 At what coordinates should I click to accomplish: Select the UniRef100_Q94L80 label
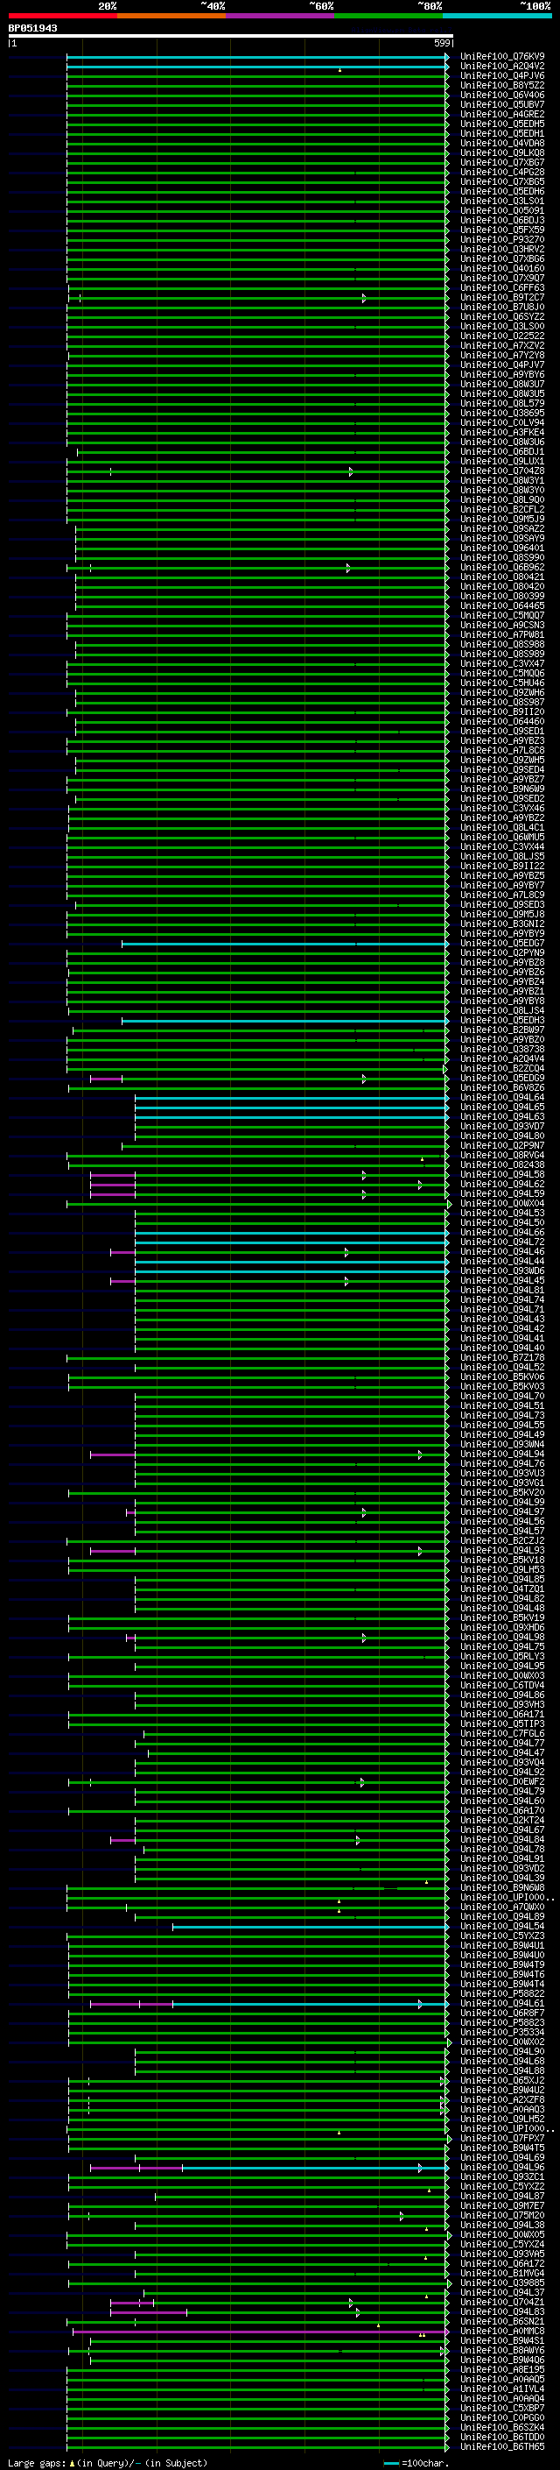[x=501, y=1136]
